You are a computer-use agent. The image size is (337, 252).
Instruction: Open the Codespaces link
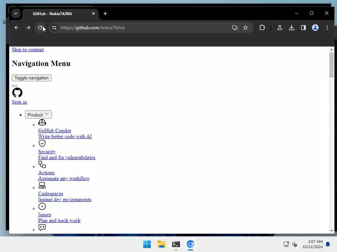point(50,194)
